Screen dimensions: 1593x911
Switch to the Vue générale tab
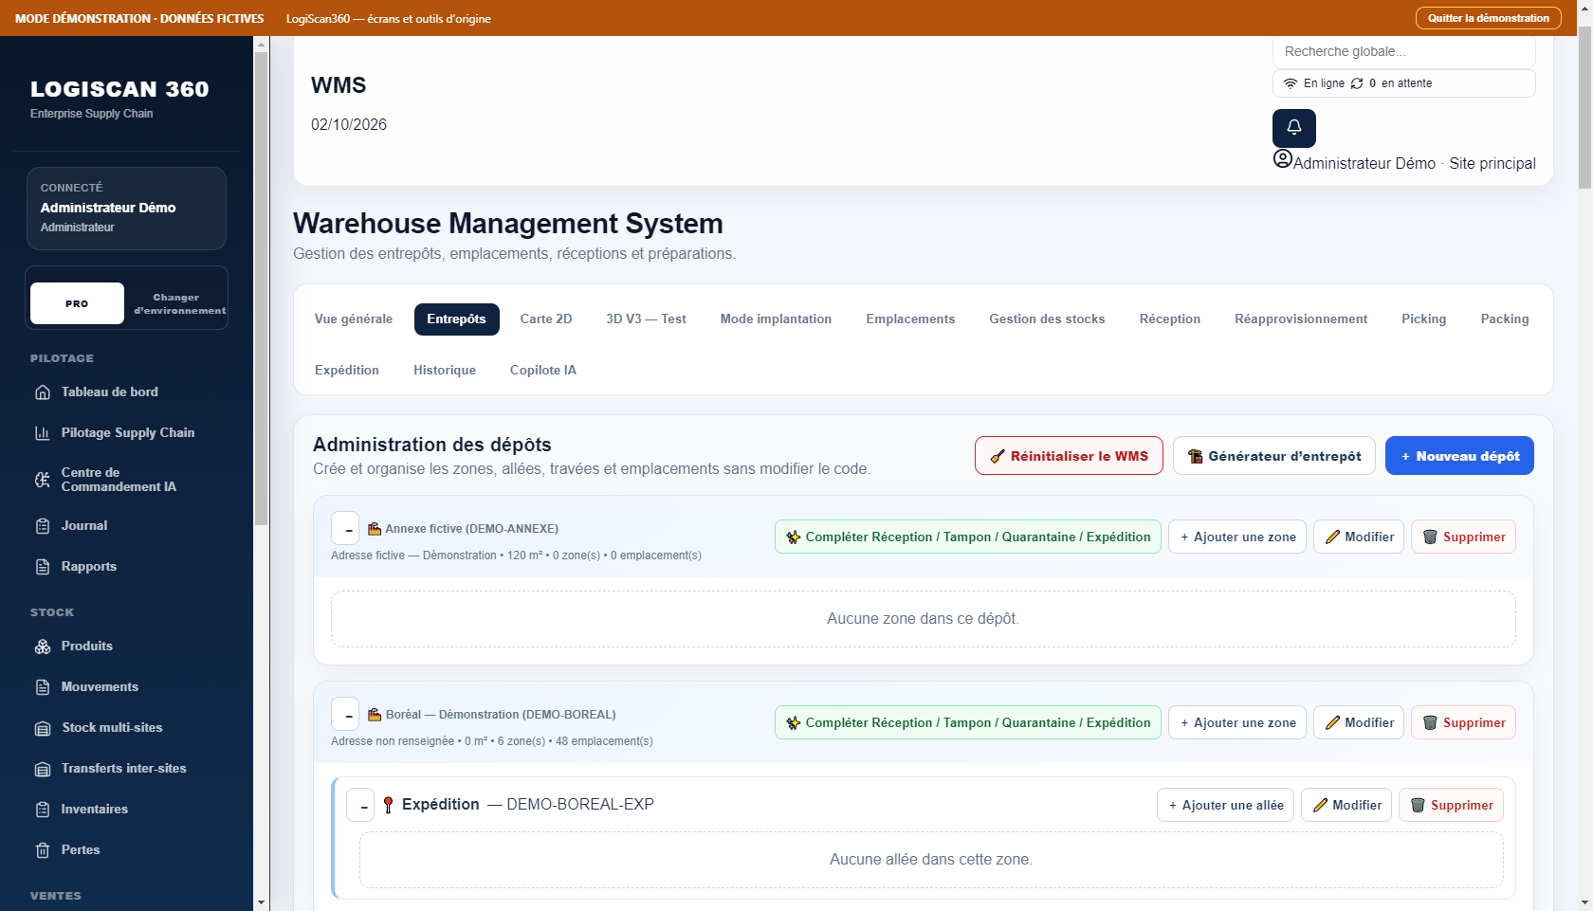pos(354,319)
